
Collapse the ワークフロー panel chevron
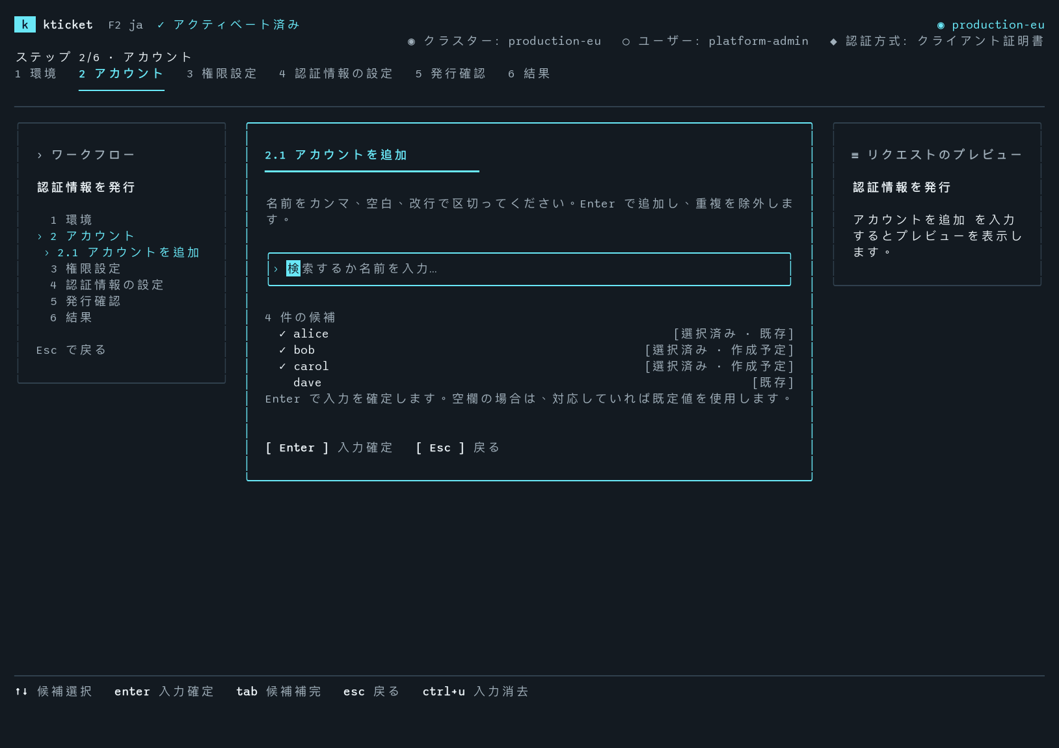40,155
